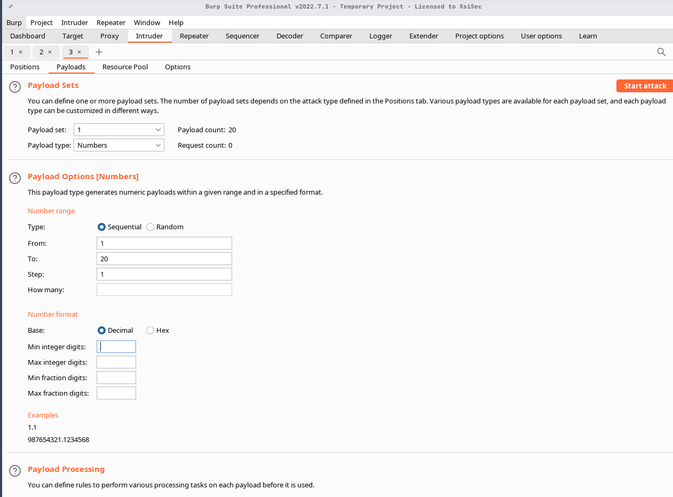This screenshot has width=673, height=497.
Task: Switch to the Repeater tool tab
Action: pyautogui.click(x=194, y=36)
